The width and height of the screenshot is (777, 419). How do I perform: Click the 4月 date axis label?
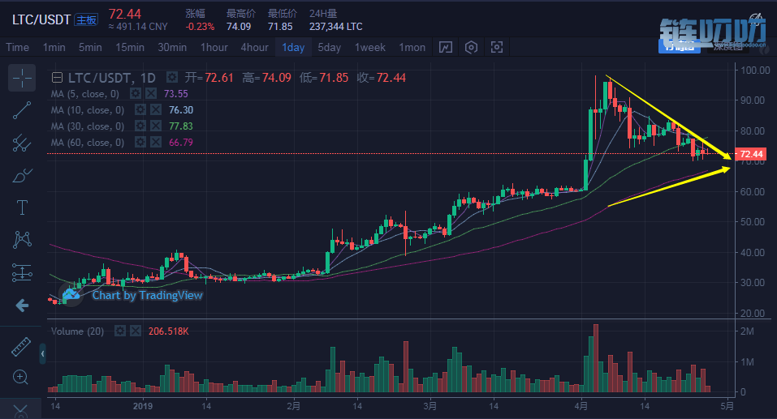tap(581, 406)
